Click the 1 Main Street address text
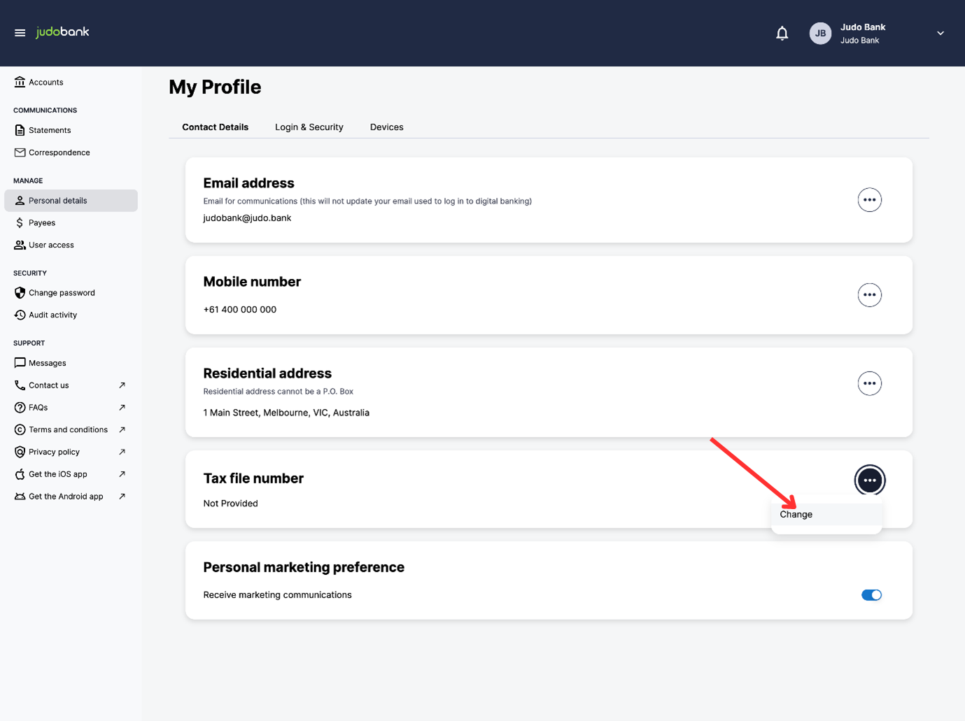This screenshot has width=965, height=721. (286, 413)
